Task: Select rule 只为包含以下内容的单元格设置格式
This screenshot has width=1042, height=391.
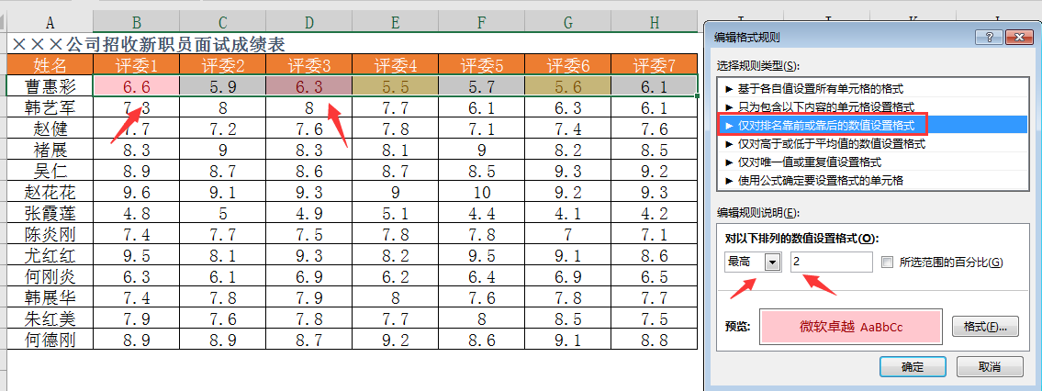Action: 872,106
